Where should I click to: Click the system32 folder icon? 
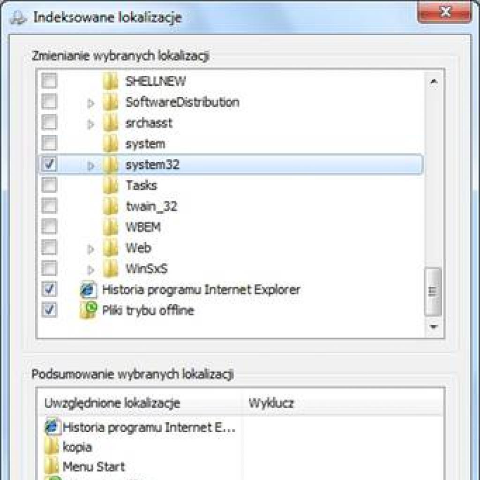coord(111,165)
